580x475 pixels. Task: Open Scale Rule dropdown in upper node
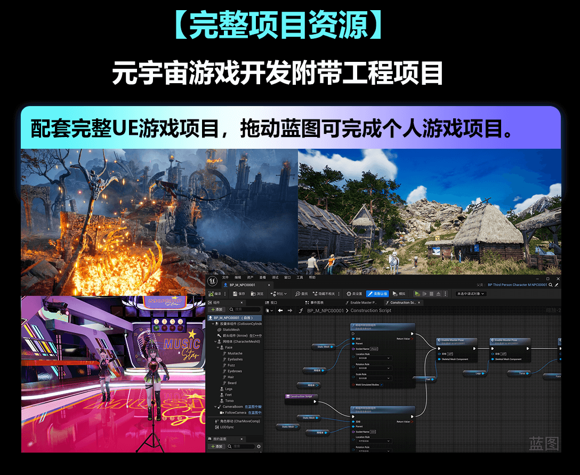(374, 379)
